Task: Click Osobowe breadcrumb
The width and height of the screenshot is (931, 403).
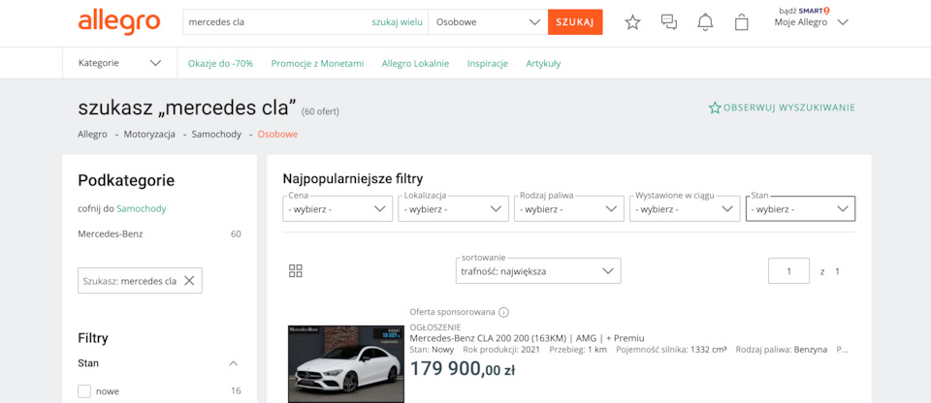Action: (278, 134)
